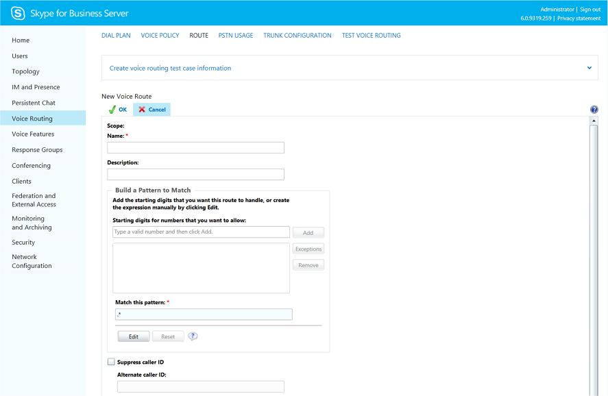Enable the Suppress caller ID checkbox
This screenshot has height=396, width=608.
111,362
